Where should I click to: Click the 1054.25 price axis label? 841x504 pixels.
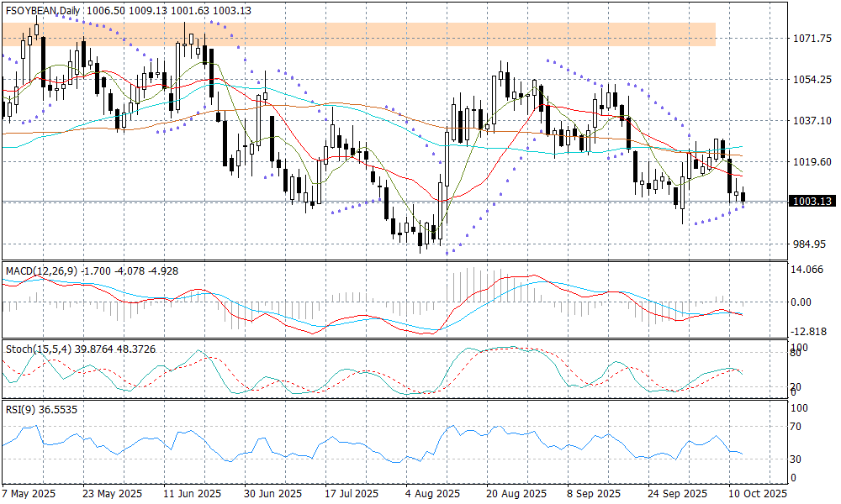click(x=812, y=80)
